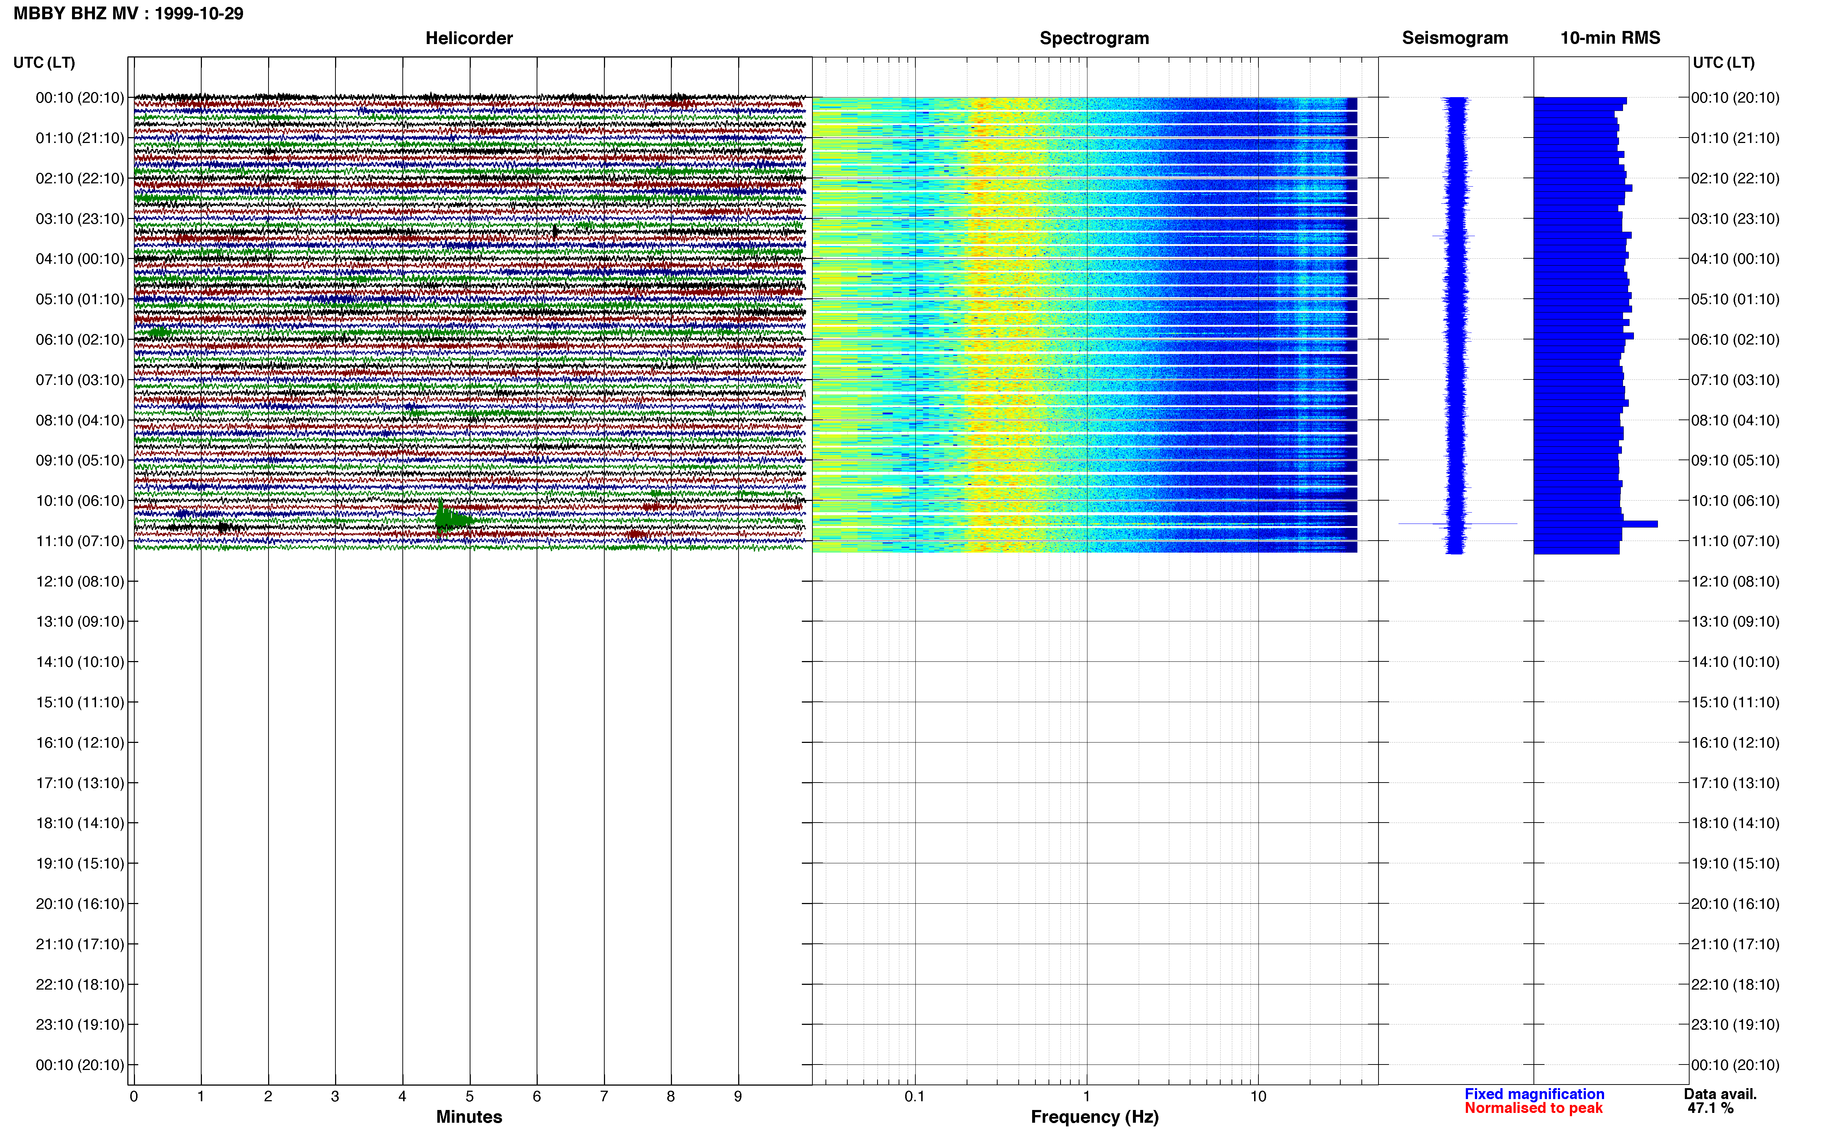The width and height of the screenshot is (1826, 1142).
Task: Click the 1 tick on Frequency axis
Action: coord(1087,1097)
